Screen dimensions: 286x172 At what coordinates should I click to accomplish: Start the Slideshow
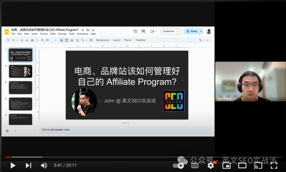pyautogui.click(x=168, y=31)
